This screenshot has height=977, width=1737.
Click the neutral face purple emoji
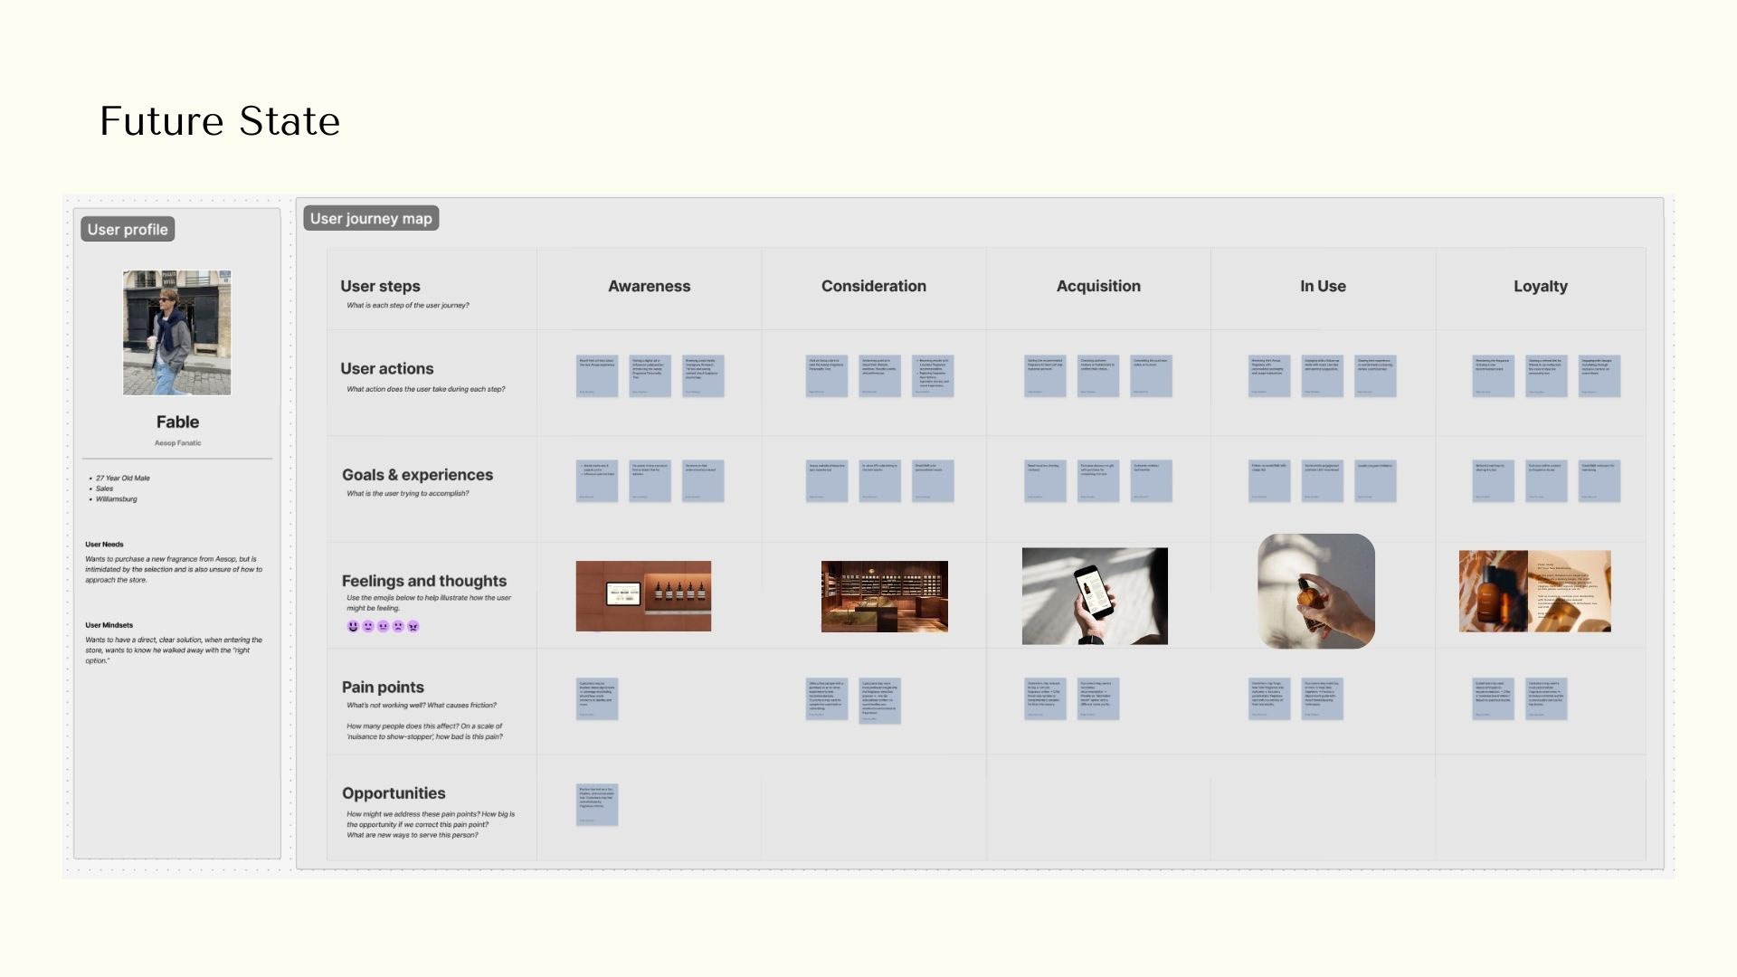pyautogui.click(x=383, y=626)
